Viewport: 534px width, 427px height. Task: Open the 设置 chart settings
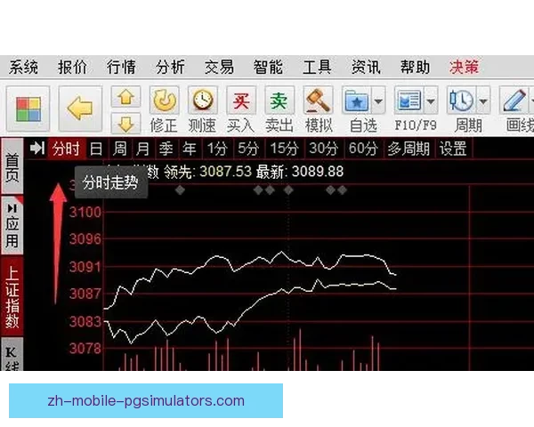[x=453, y=149]
